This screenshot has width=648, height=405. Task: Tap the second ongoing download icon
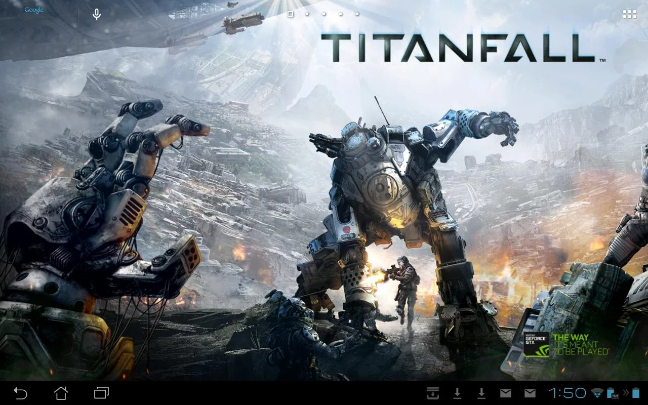[x=481, y=392]
